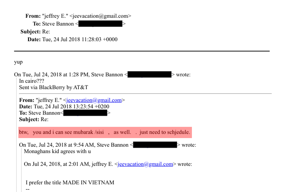Click the redacted address in top To header

[x=100, y=24]
